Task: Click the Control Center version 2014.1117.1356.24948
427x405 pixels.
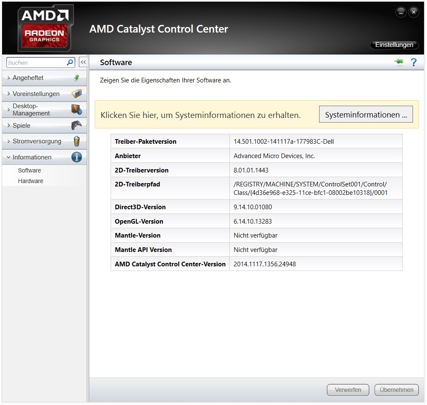Action: click(x=264, y=264)
